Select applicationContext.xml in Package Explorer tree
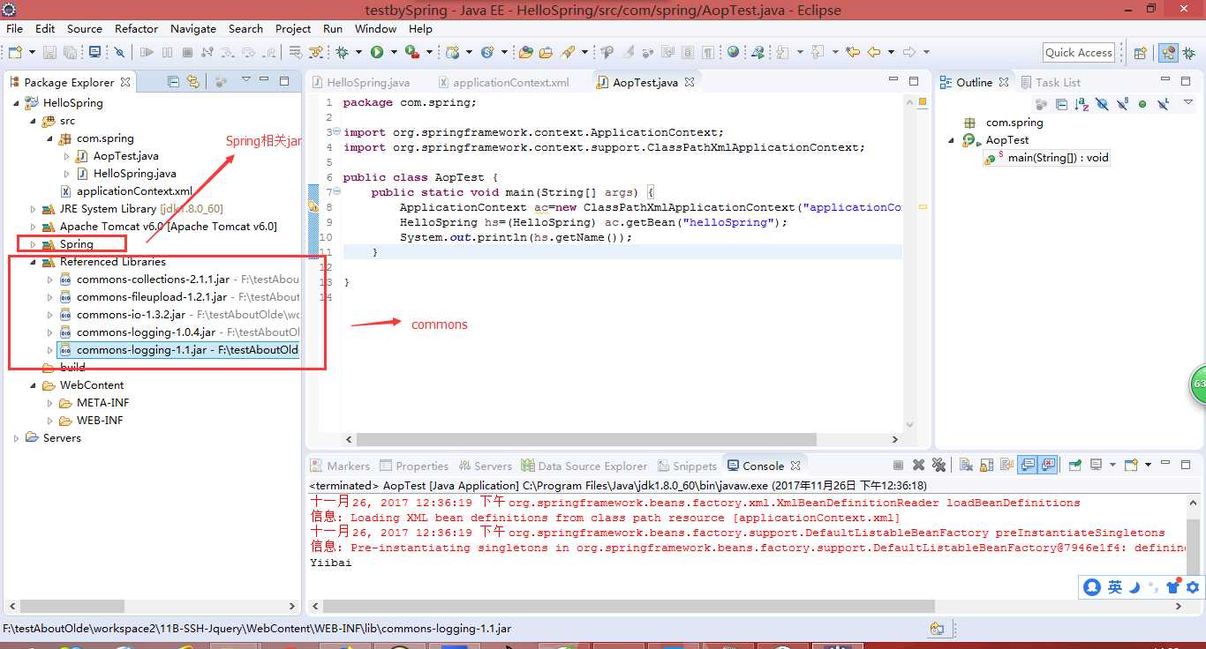This screenshot has height=649, width=1206. [x=134, y=191]
